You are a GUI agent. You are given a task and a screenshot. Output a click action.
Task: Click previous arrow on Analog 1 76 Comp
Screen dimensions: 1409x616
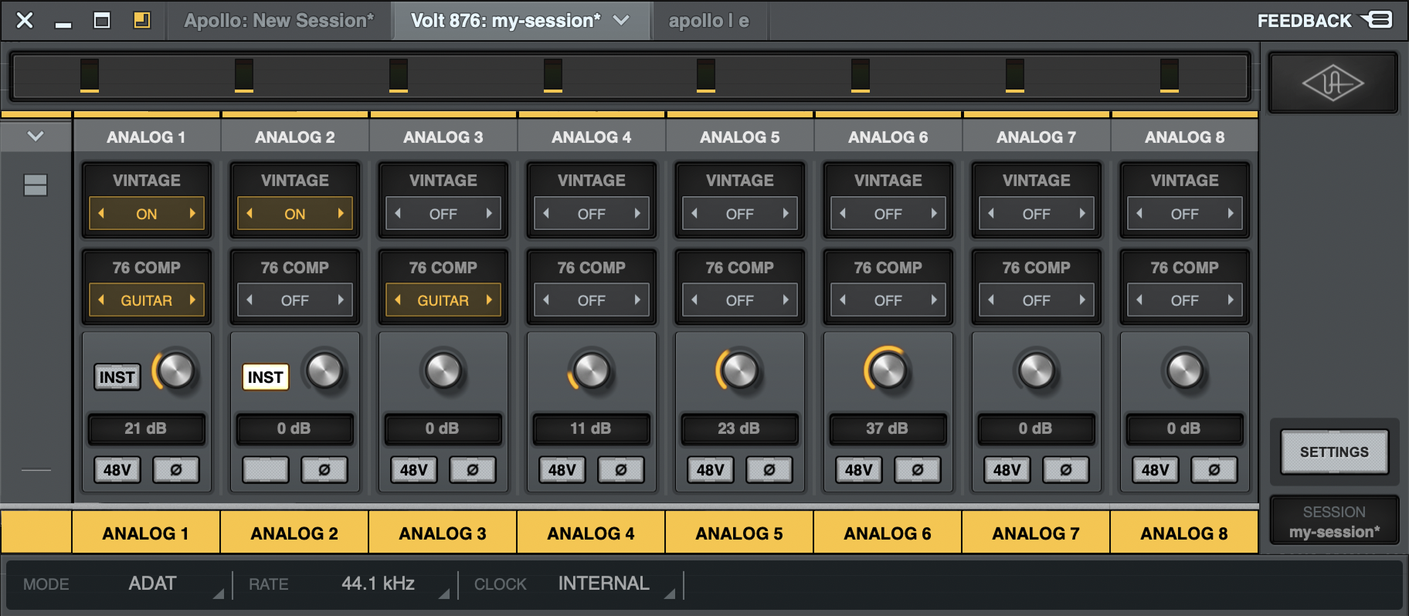(101, 300)
